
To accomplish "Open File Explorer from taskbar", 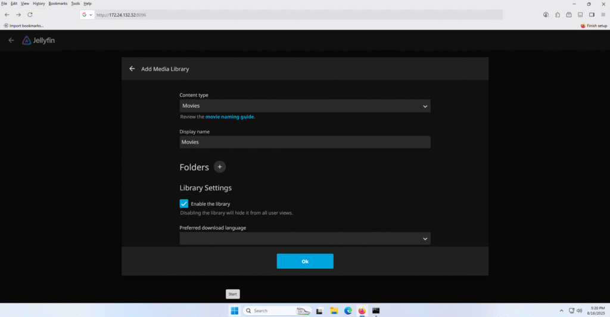I will [334, 311].
